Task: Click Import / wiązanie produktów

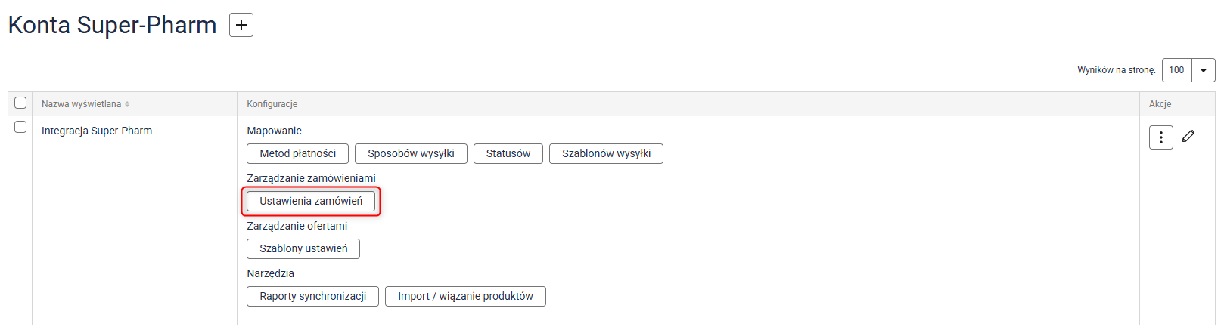Action: point(465,296)
